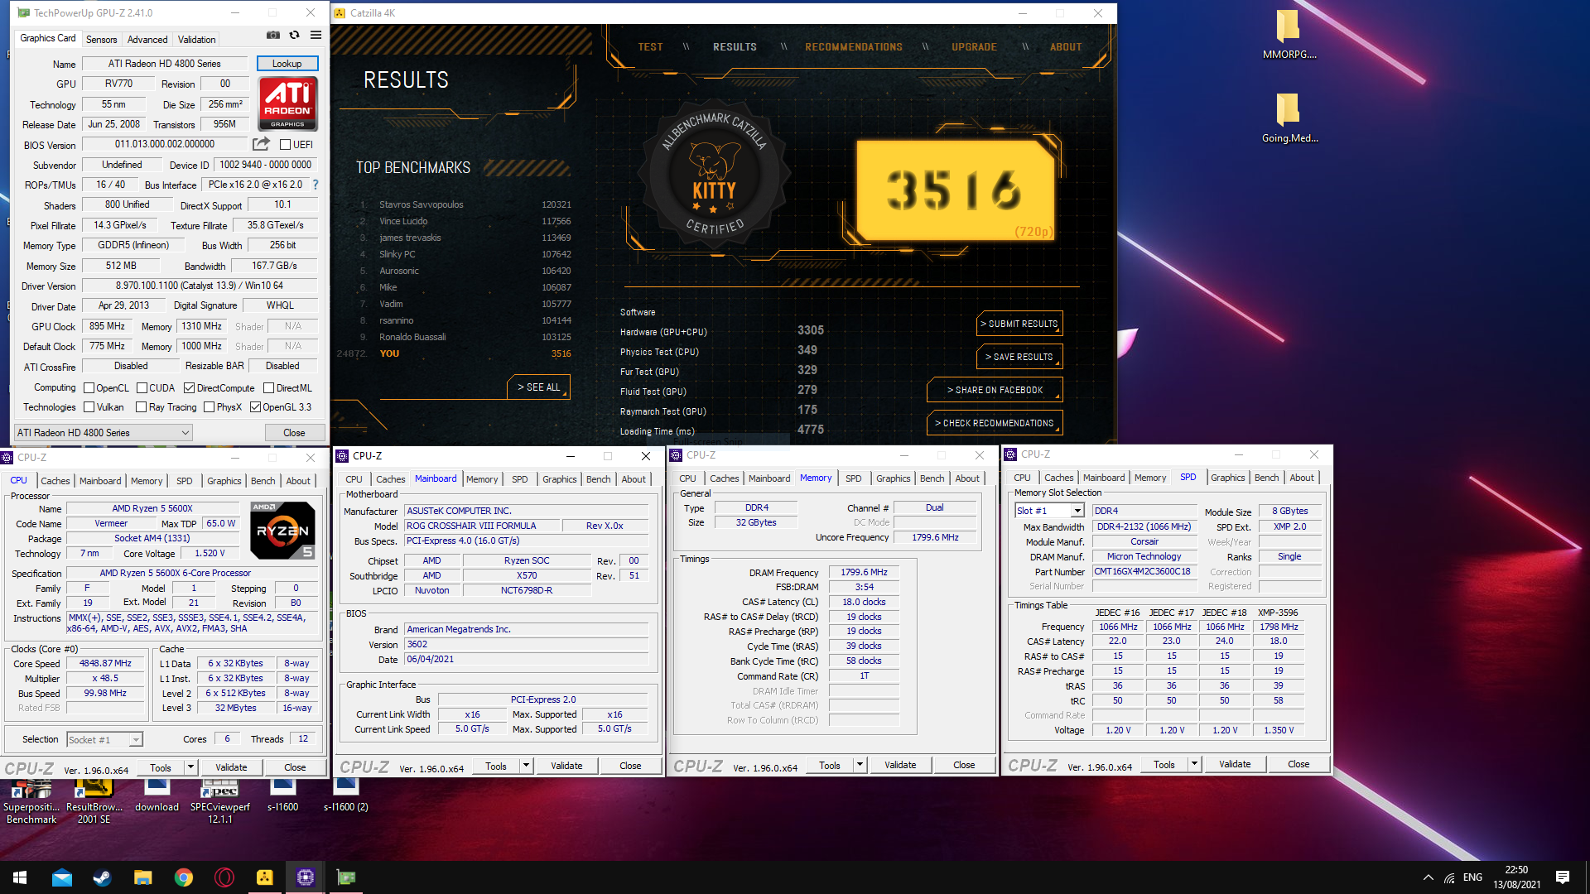The image size is (1590, 894).
Task: Toggle Ray Tracing checkbox
Action: (141, 407)
